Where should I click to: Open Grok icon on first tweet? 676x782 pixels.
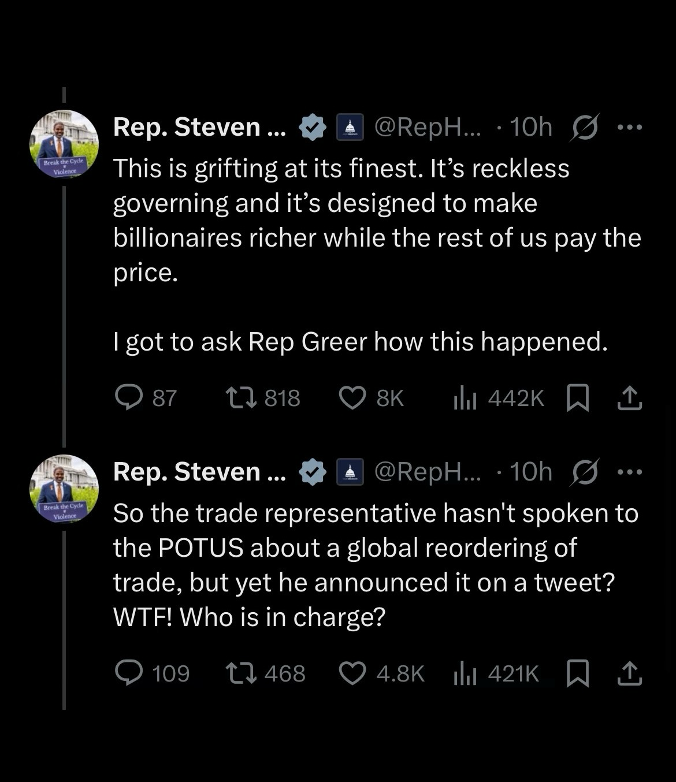click(x=585, y=127)
